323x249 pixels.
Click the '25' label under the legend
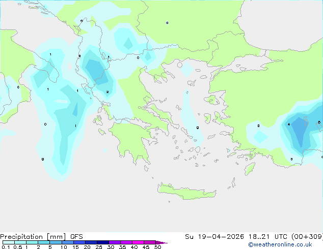coord(99,247)
